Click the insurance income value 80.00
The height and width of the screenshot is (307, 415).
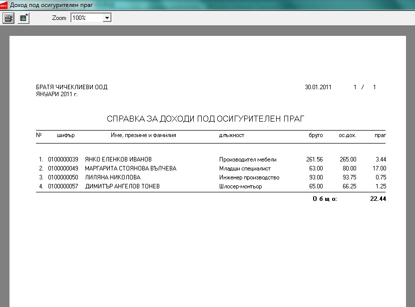(350, 168)
